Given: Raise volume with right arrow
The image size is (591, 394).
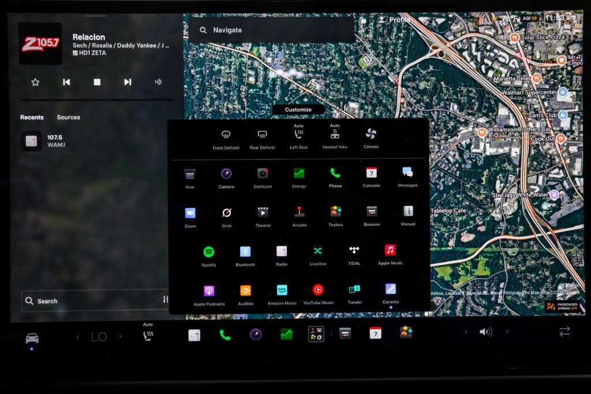Looking at the screenshot, I should [x=507, y=332].
